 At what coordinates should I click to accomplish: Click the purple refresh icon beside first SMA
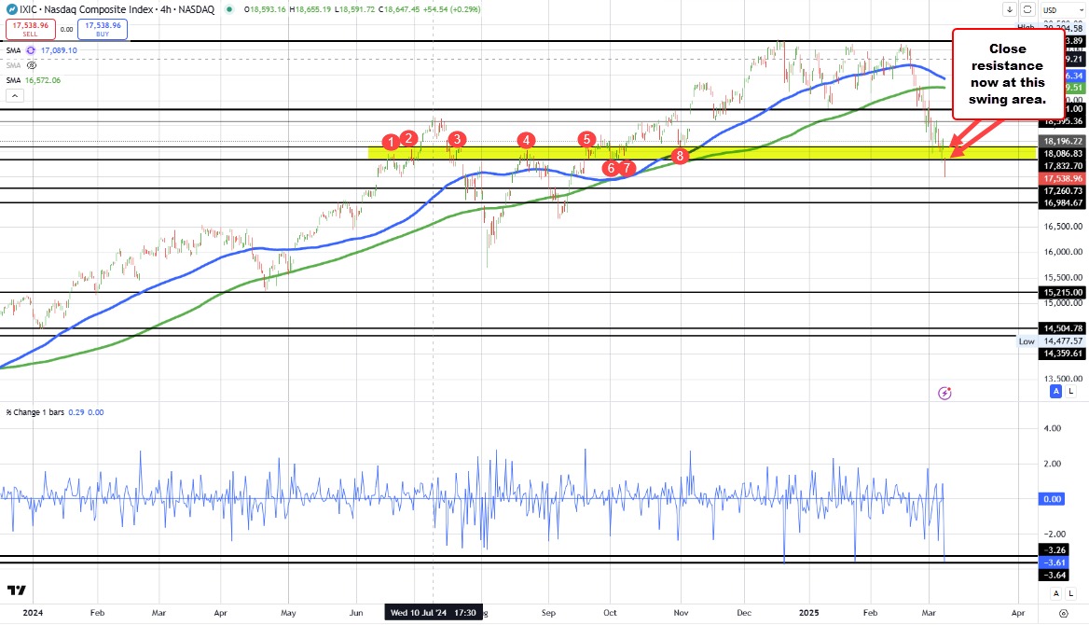[x=32, y=49]
